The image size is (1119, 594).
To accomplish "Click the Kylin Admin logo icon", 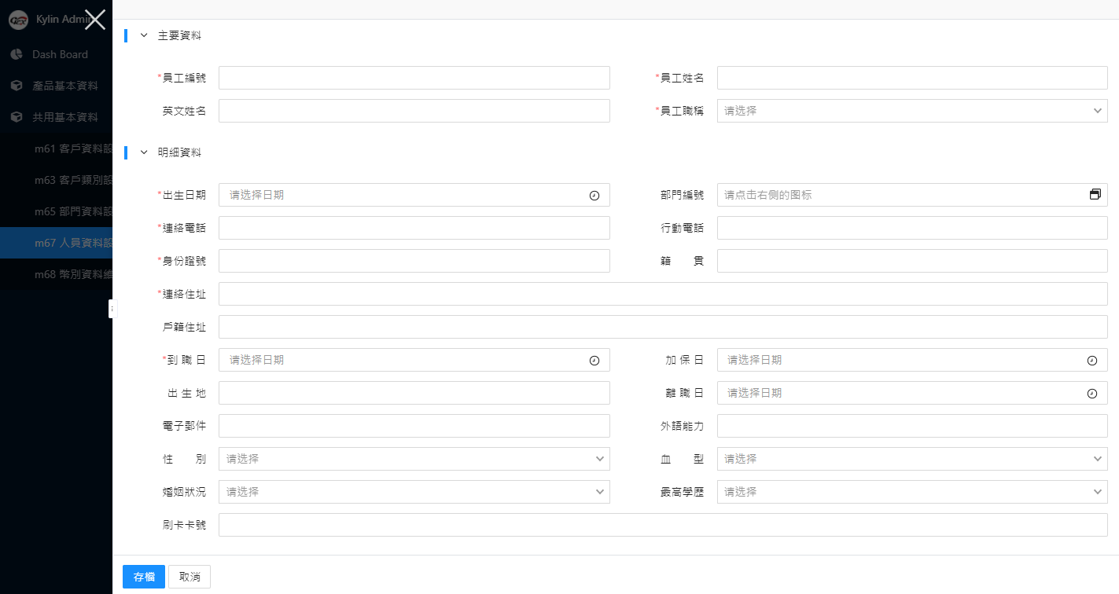I will (18, 20).
